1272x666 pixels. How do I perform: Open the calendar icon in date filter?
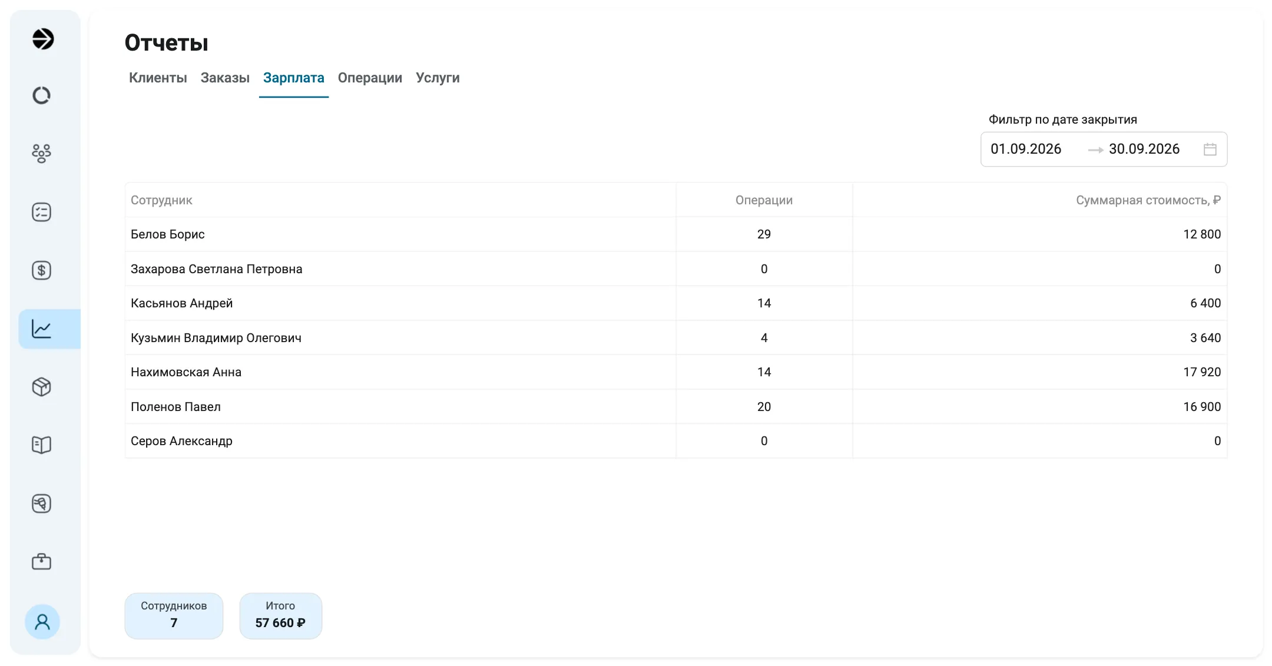pos(1210,150)
